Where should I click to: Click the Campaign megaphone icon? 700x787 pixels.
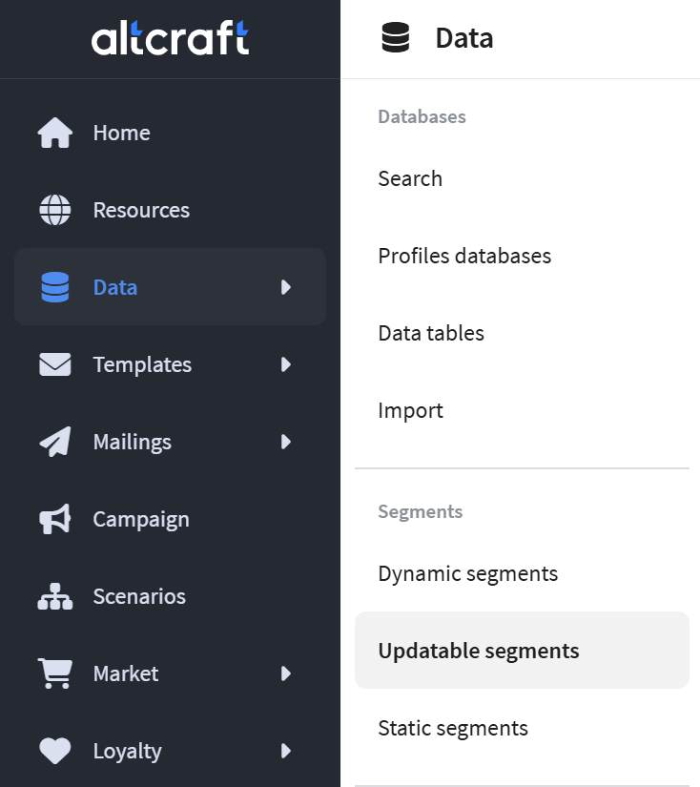click(x=54, y=519)
